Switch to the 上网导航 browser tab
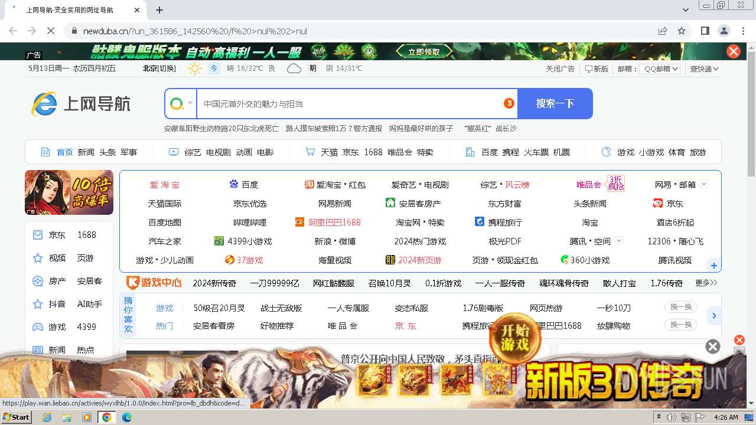The image size is (756, 425). coord(77,10)
